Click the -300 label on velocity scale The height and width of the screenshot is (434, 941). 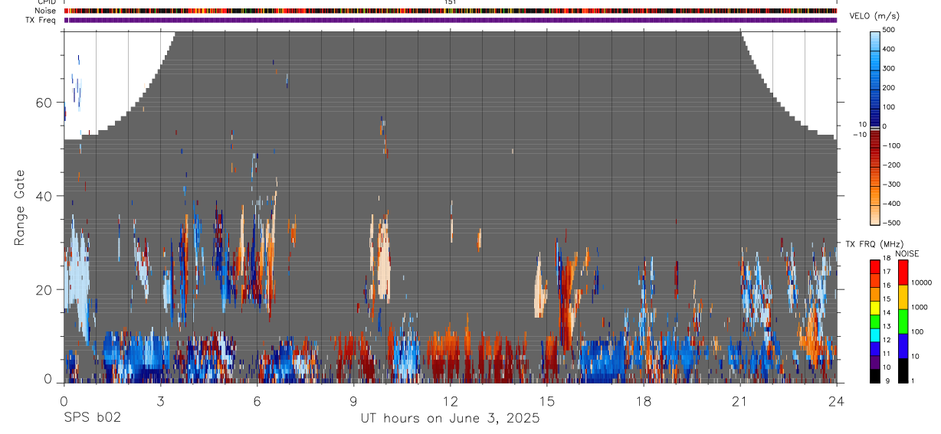(890, 184)
